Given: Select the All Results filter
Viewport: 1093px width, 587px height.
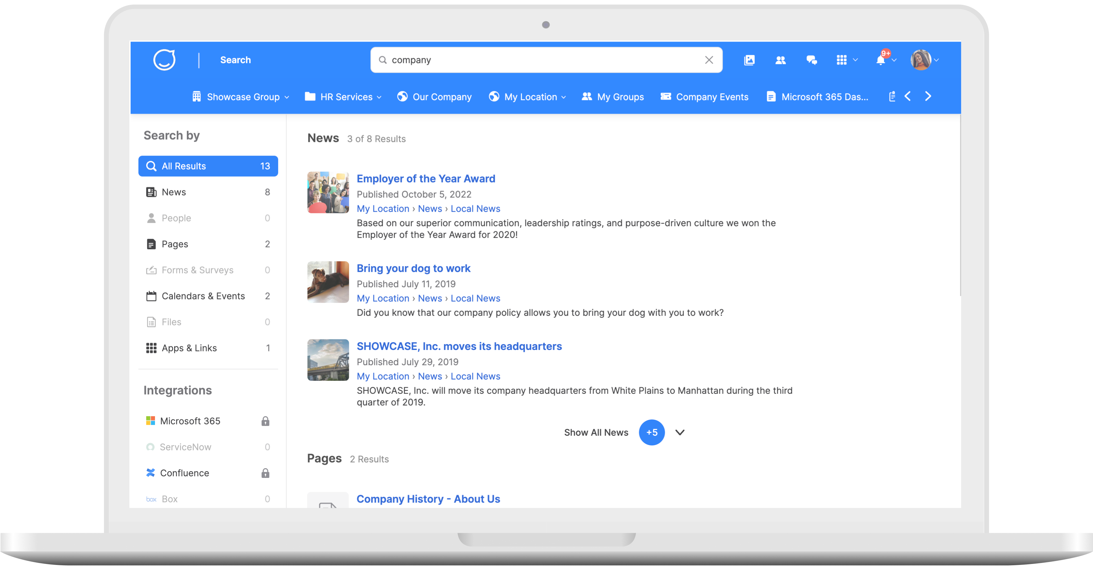Looking at the screenshot, I should click(x=208, y=166).
